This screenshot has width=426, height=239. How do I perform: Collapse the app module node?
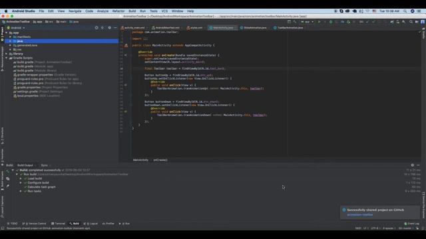coord(7,33)
